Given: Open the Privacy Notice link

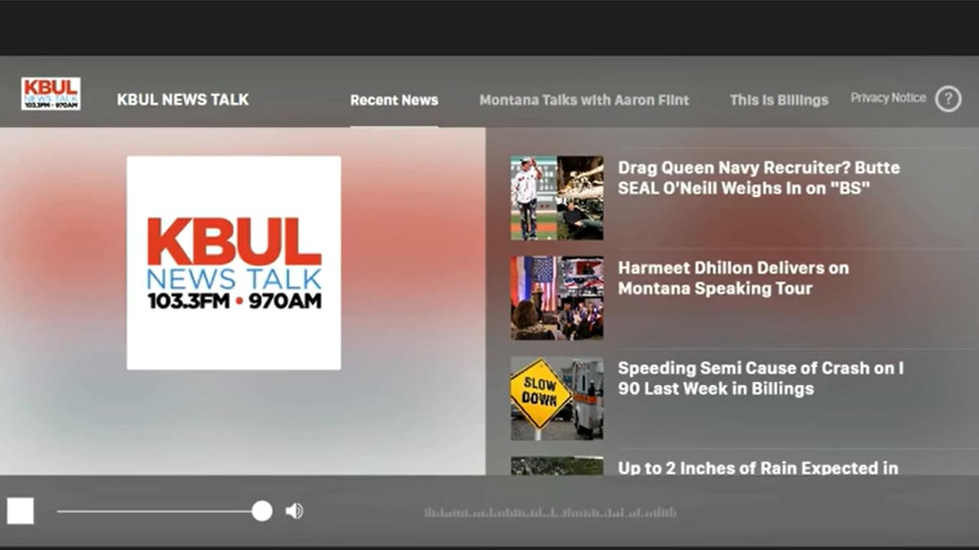Looking at the screenshot, I should pyautogui.click(x=888, y=98).
